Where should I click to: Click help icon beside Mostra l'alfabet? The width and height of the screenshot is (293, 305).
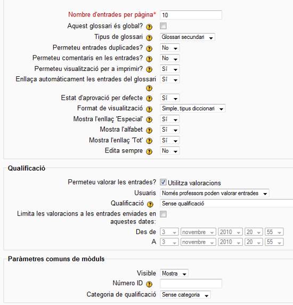point(149,130)
